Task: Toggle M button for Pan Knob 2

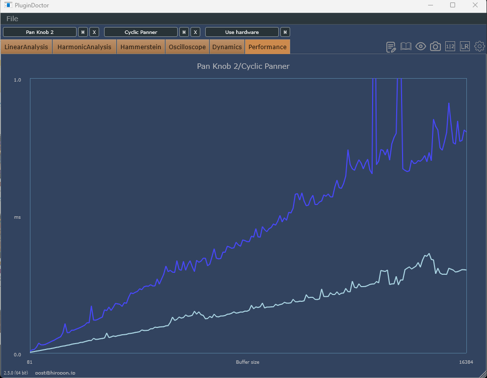Action: [83, 32]
